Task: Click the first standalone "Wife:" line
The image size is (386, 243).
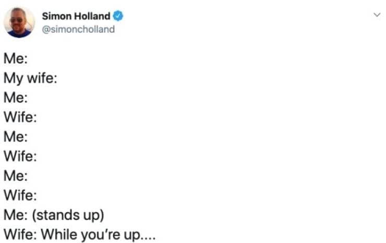Action: click(20, 117)
